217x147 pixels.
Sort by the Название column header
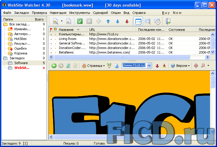(72, 30)
